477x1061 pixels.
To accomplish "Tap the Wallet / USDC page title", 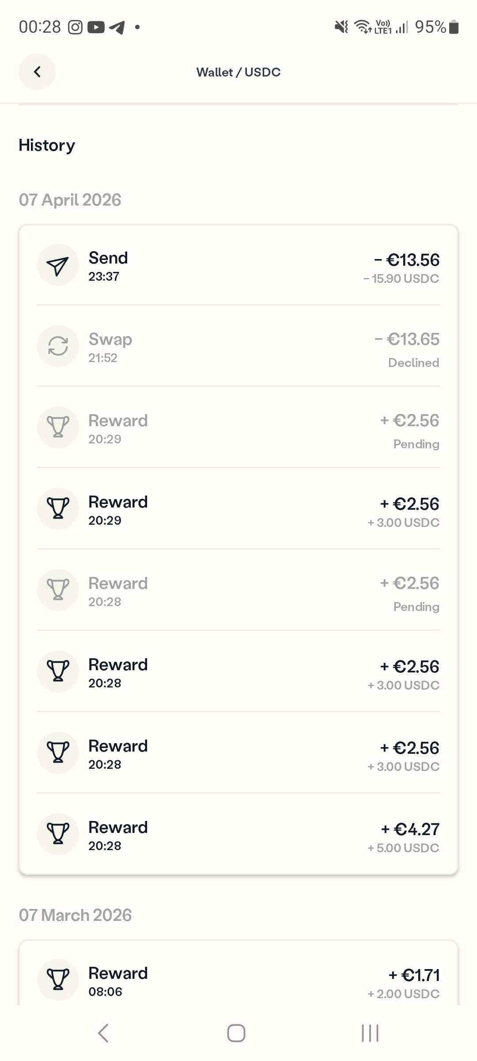I will click(x=238, y=72).
